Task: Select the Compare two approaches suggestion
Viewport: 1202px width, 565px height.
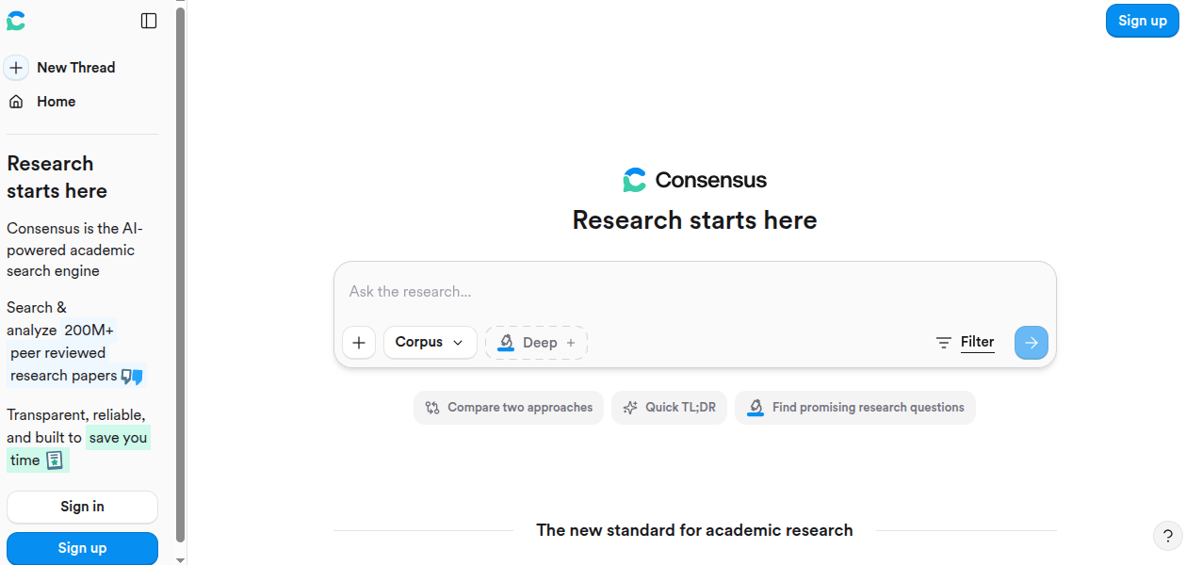Action: 509,408
